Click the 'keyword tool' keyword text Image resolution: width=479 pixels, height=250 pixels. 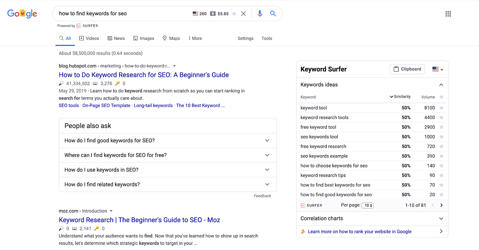(314, 108)
